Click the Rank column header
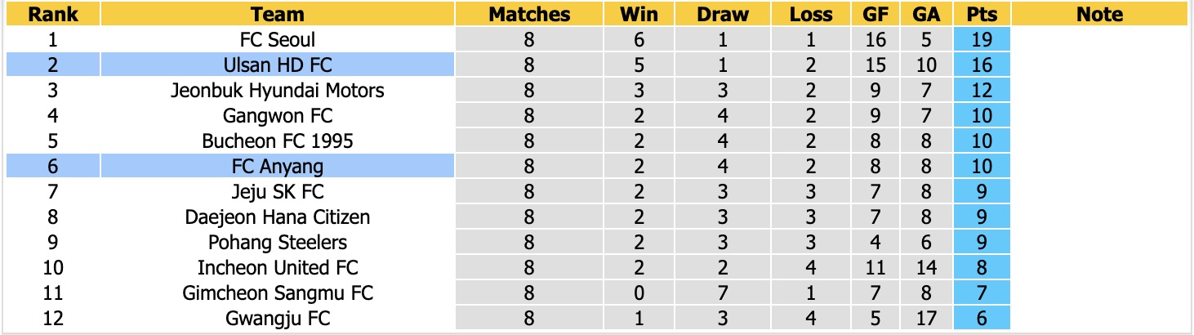 pyautogui.click(x=52, y=14)
